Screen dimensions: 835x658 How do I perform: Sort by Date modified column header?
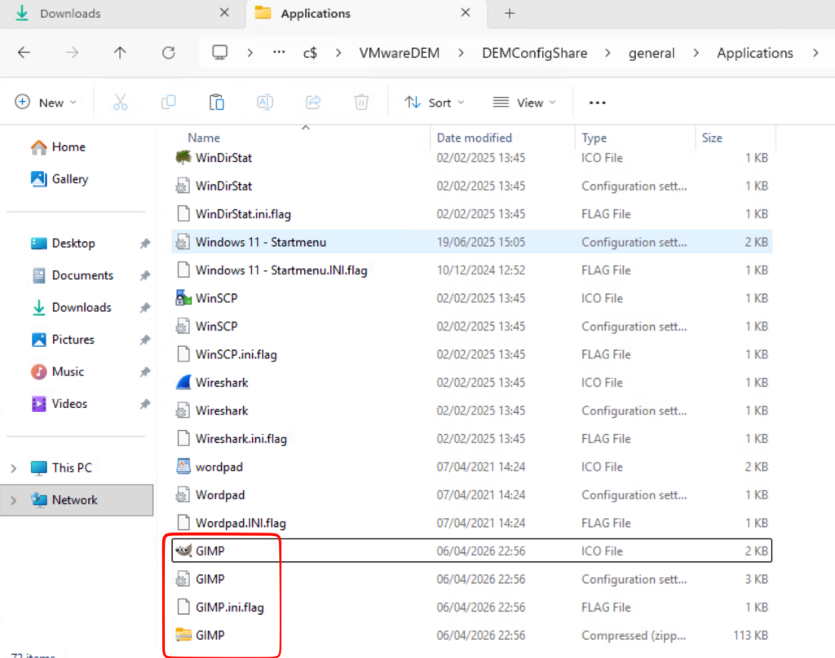click(502, 138)
